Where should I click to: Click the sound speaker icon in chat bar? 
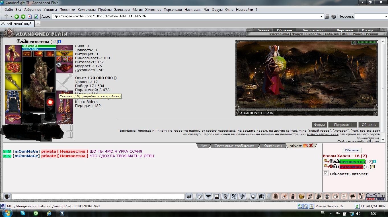242,196
